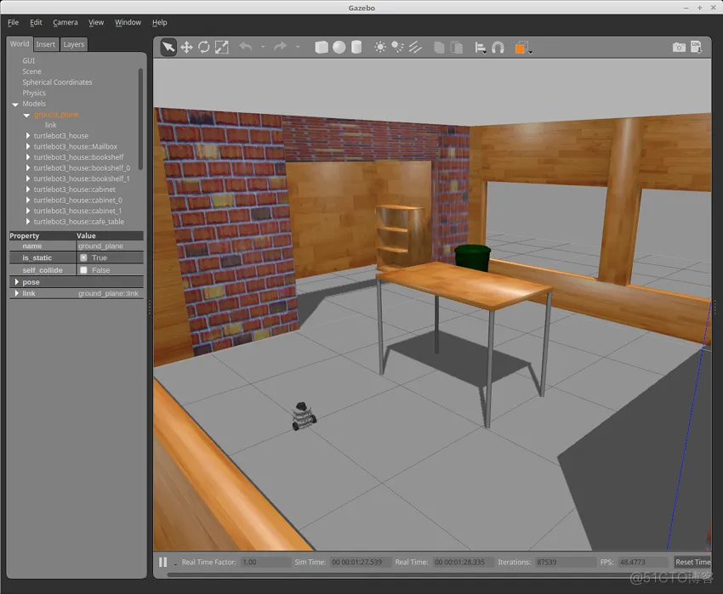Open the Edit menu
Viewport: 723px width, 594px height.
[36, 22]
